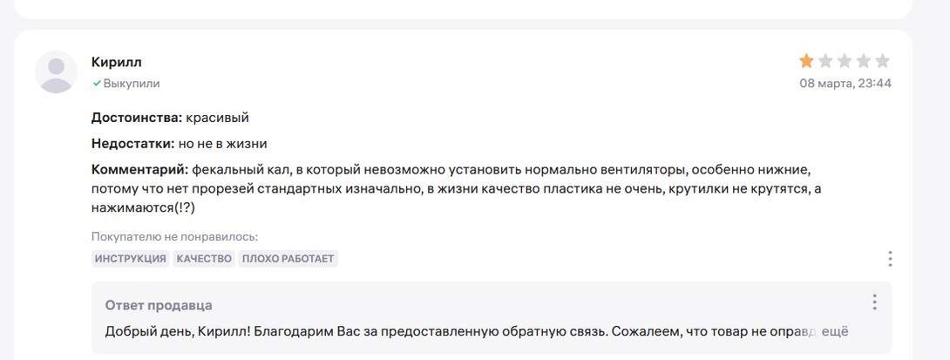Click the third gray rating star
The height and width of the screenshot is (360, 950).
click(845, 61)
